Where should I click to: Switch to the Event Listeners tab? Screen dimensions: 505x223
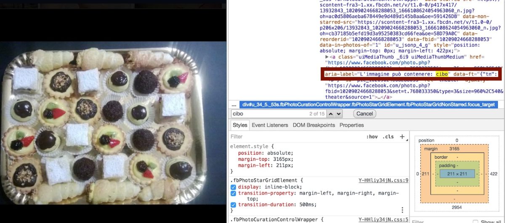click(270, 125)
